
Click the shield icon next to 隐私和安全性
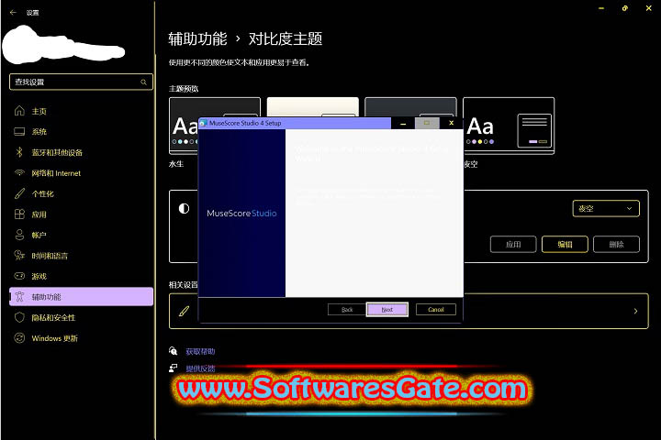[19, 317]
